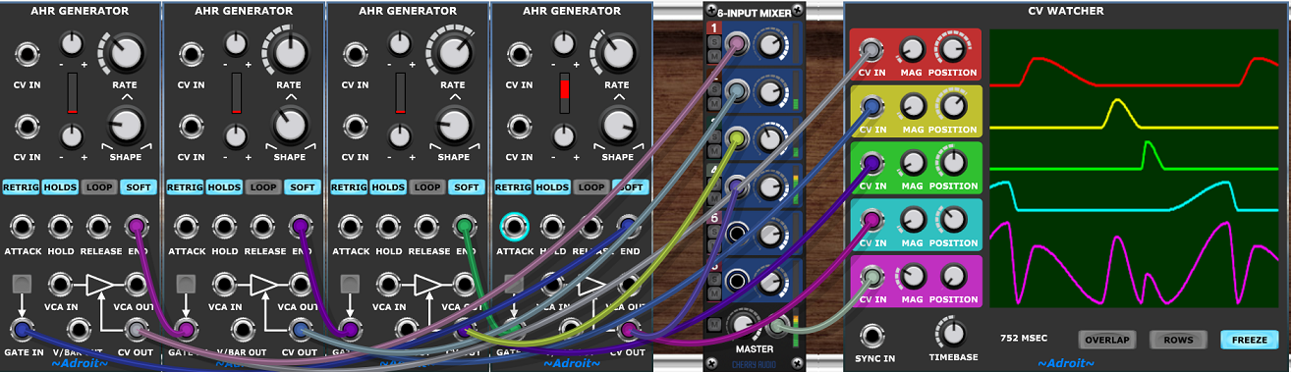Toggle LOOP on the first AHR Generator
1291x372 pixels.
[x=98, y=186]
